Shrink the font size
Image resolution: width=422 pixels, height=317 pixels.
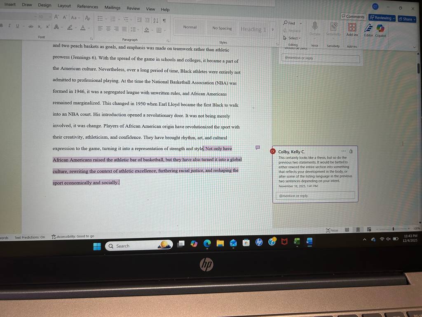65,17
